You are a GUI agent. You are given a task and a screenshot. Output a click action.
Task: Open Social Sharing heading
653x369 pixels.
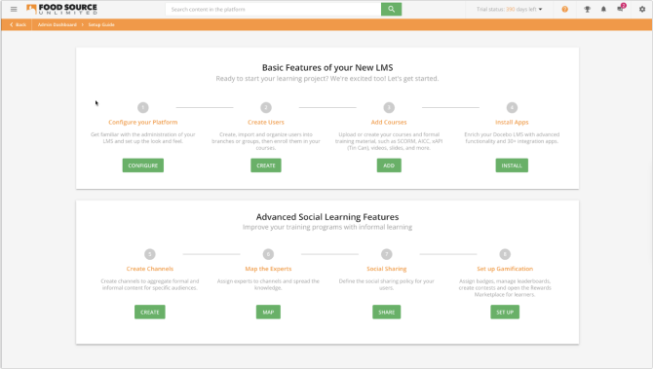pyautogui.click(x=387, y=269)
